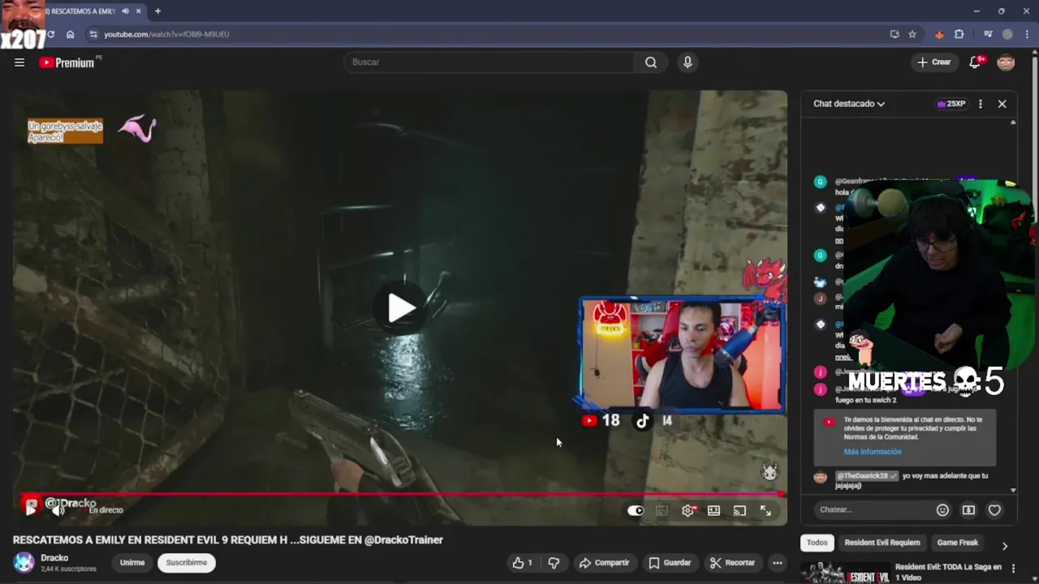The width and height of the screenshot is (1039, 584).
Task: Start voice search with the microphone icon
Action: pos(688,62)
